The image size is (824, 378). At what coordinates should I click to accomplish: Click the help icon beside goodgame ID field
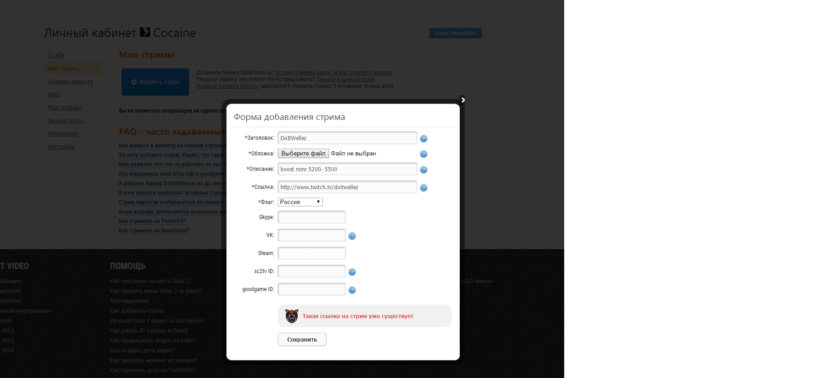click(352, 290)
